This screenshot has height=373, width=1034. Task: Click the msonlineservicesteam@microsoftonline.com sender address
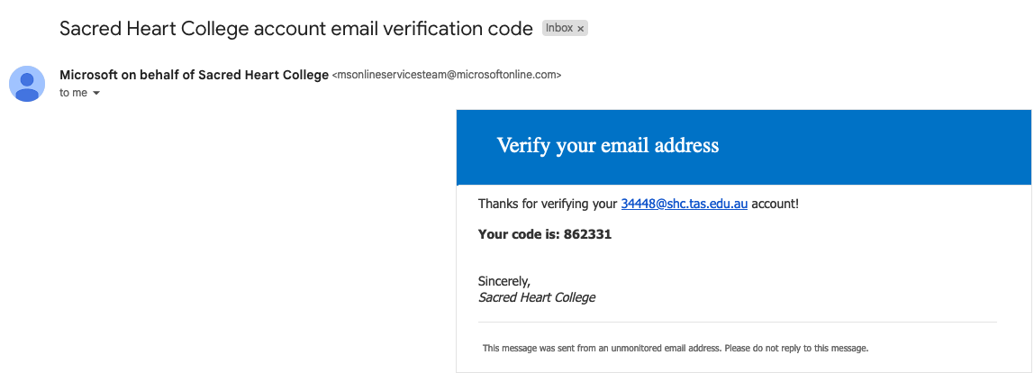[447, 76]
